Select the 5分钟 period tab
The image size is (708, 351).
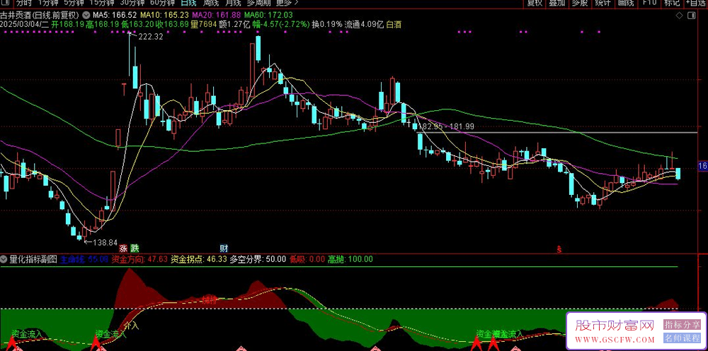coord(74,3)
